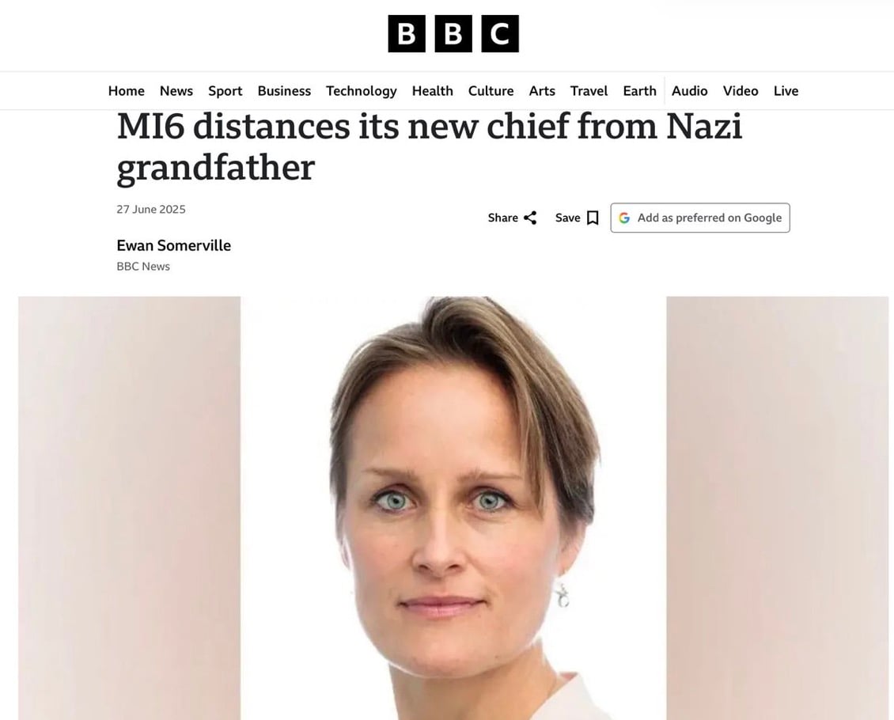Click Add as preferred on Google button
The image size is (894, 720).
[700, 218]
